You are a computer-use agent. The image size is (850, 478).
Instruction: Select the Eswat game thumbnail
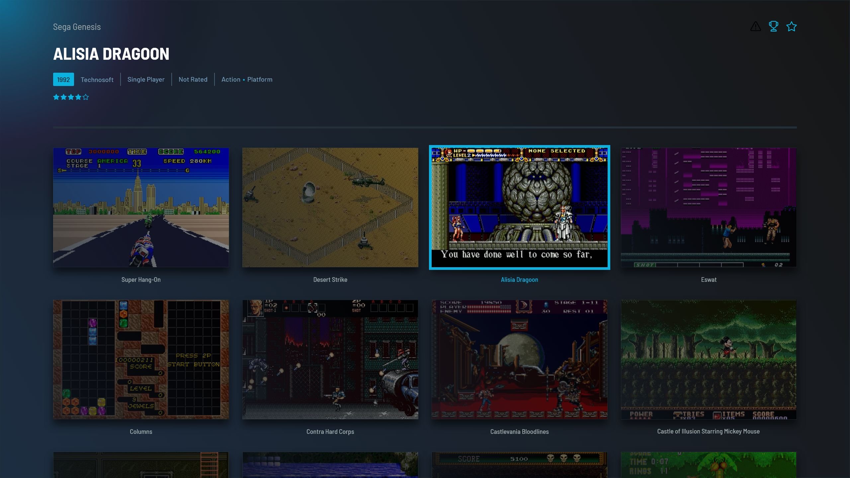click(709, 207)
